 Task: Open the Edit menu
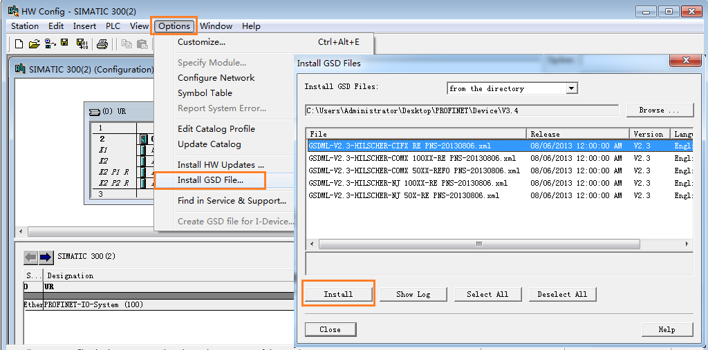coord(56,26)
